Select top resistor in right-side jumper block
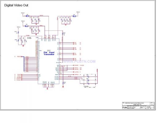 tap(88, 77)
